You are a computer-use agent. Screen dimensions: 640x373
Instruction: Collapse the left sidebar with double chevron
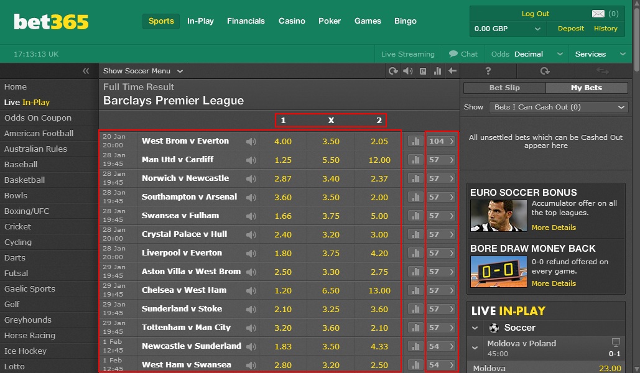[x=86, y=71]
